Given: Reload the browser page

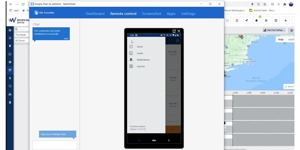Looking at the screenshot, I should [23, 4].
